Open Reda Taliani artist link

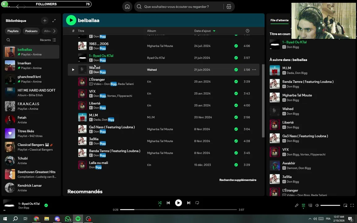pos(126,84)
